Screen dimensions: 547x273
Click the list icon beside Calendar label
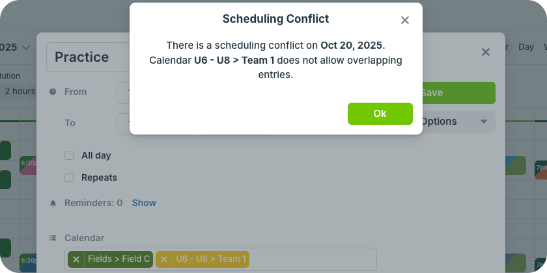[x=53, y=239]
